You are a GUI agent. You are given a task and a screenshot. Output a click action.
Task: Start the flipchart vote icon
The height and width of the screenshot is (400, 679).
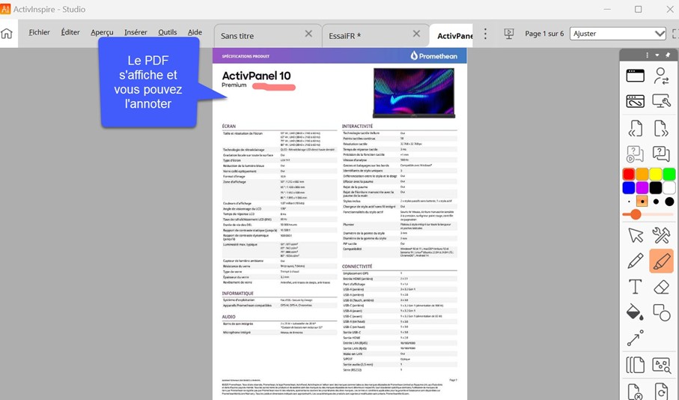[x=636, y=154]
